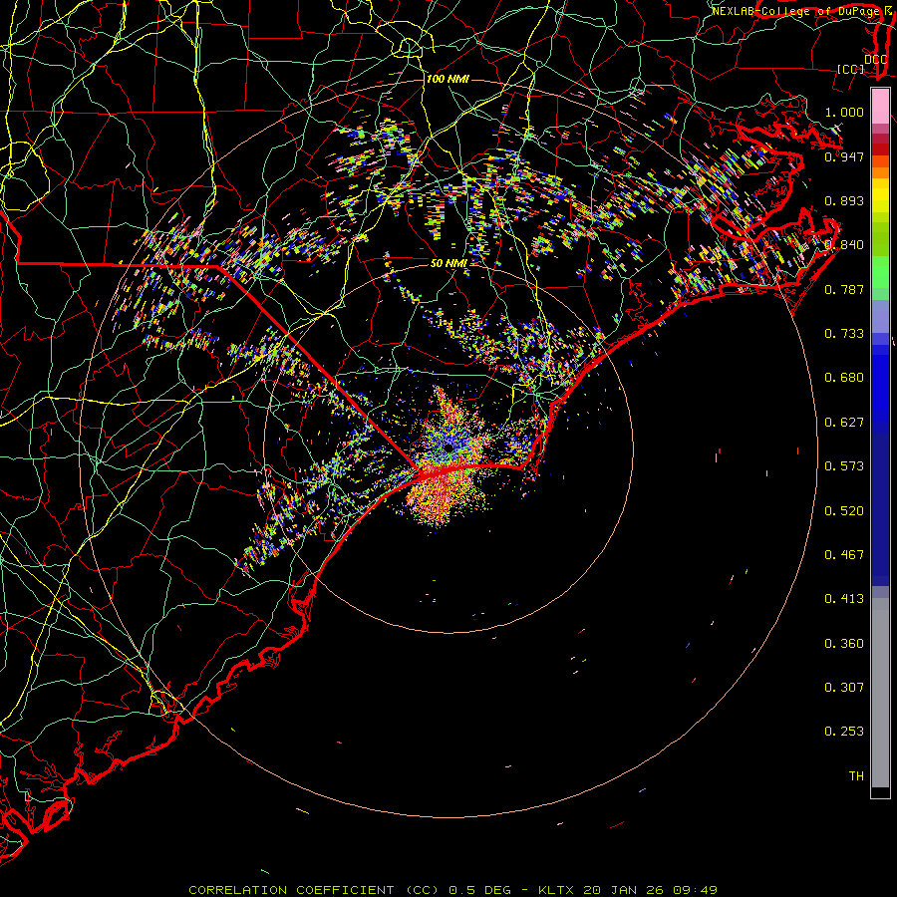This screenshot has height=897, width=897.
Task: Click the CORRELATION COEFFICIENT (CC) title text
Action: 316,890
